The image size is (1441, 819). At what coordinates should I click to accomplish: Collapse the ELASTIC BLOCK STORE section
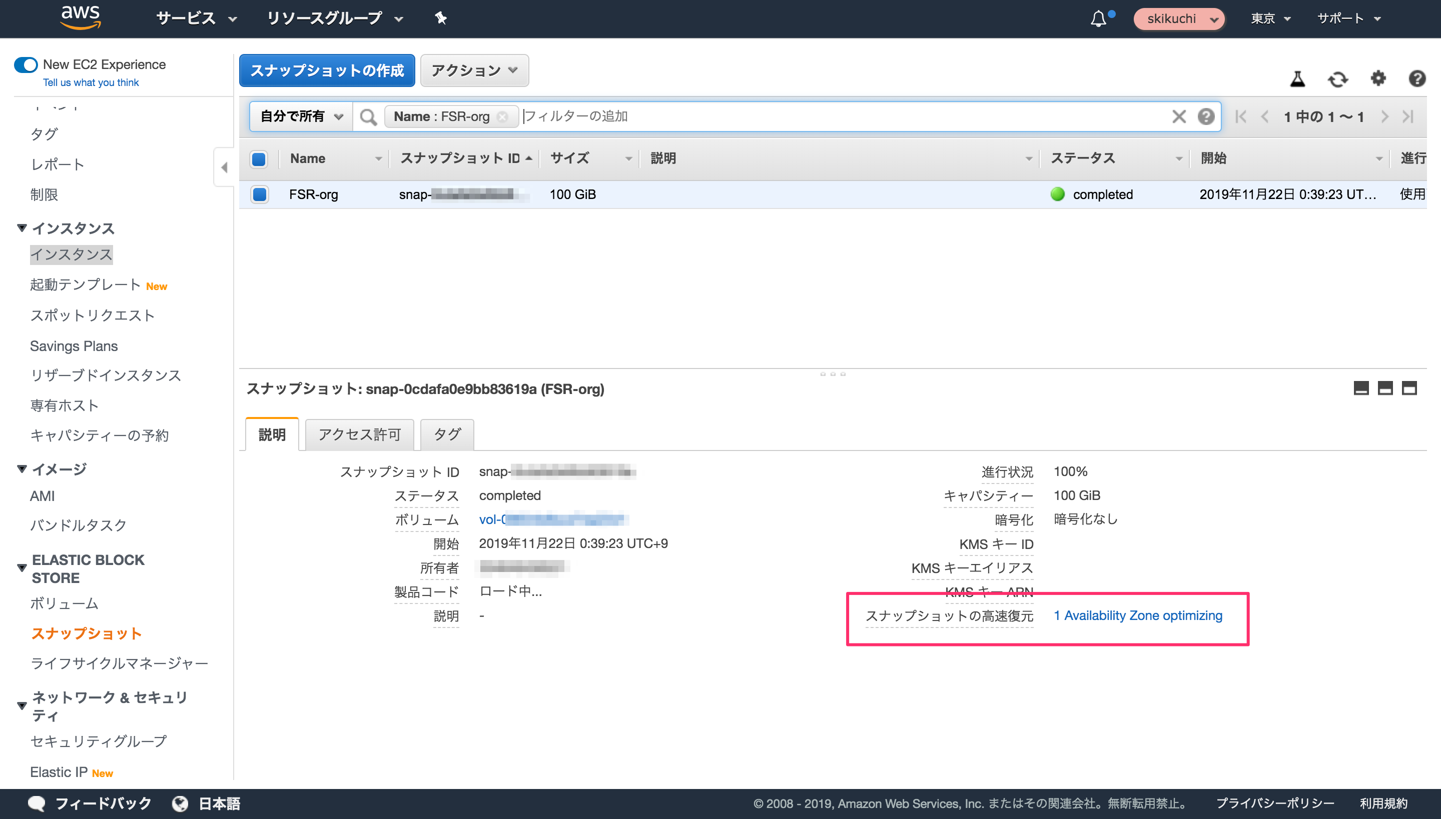22,568
